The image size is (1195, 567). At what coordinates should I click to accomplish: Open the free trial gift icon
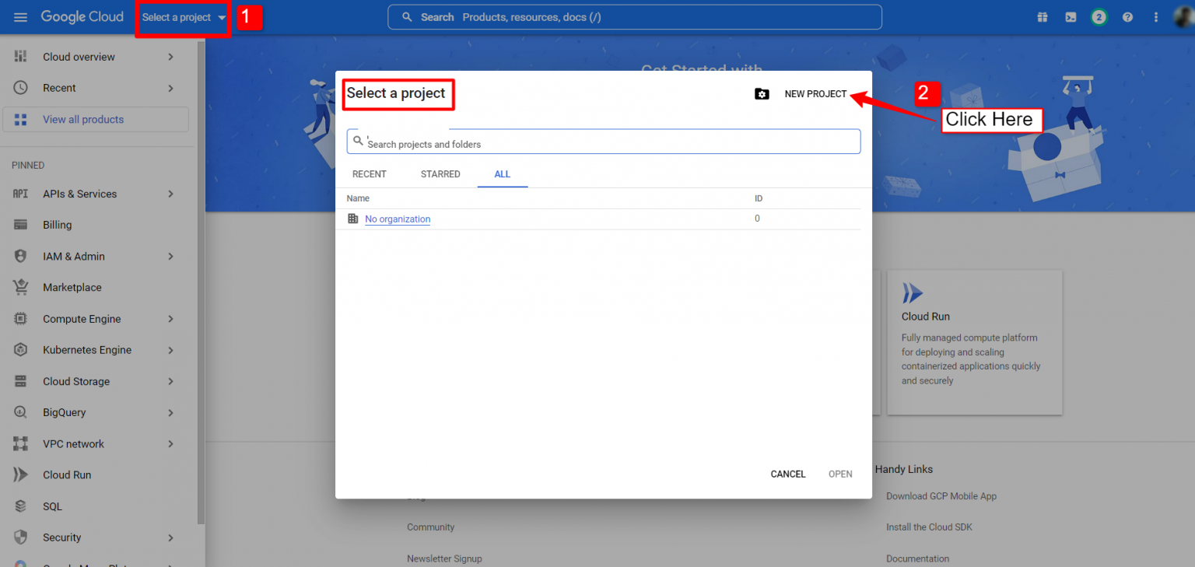(1042, 16)
